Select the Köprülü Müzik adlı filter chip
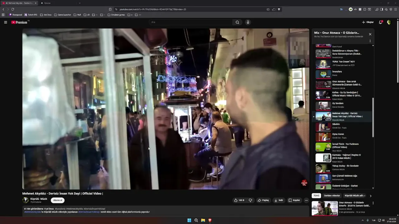Screen dimensions: 399x224 click(355, 196)
